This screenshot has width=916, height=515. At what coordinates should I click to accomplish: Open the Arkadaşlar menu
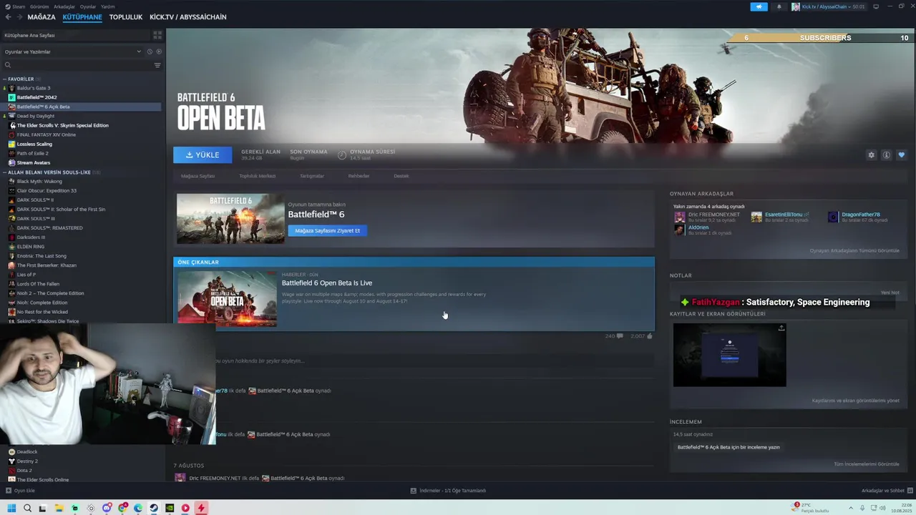[64, 6]
